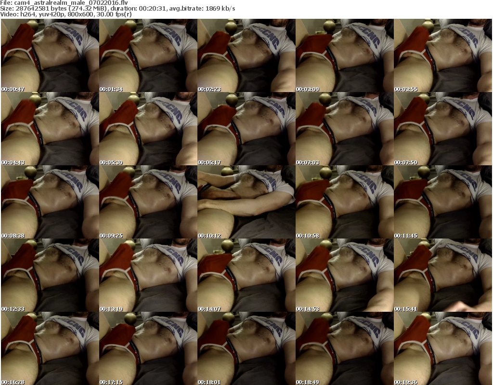This screenshot has width=493, height=385.
Task: Select the thumbnail stamped 00:07:03
Action: [x=345, y=129]
